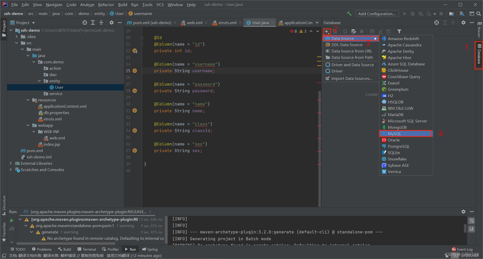Collapse the ssh-demo project root node
Viewport: 483px width, 259px height.
pyautogui.click(x=11, y=30)
